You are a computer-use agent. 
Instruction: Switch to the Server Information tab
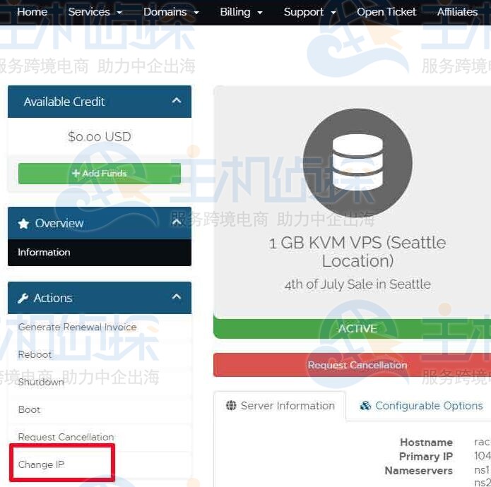(280, 406)
